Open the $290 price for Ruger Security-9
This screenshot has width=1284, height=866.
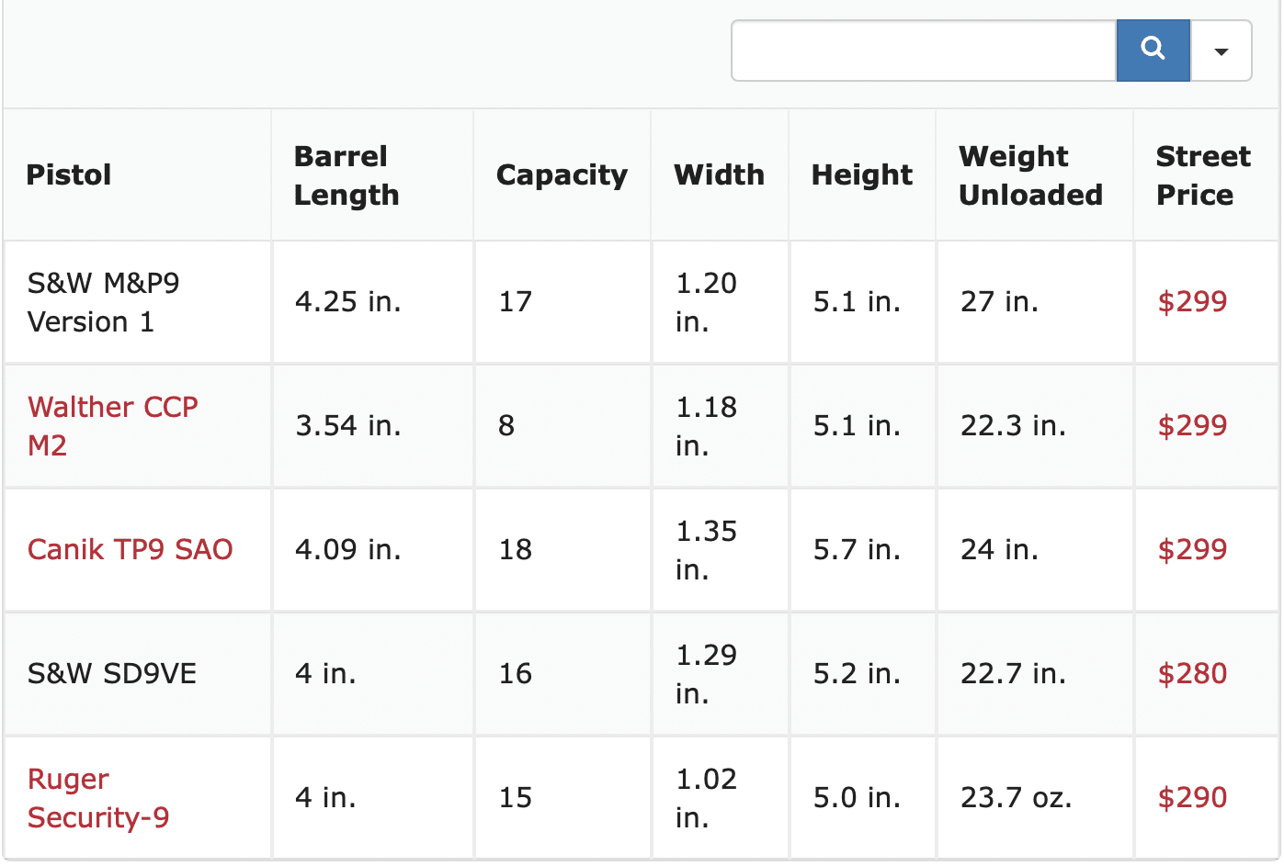(x=1191, y=797)
